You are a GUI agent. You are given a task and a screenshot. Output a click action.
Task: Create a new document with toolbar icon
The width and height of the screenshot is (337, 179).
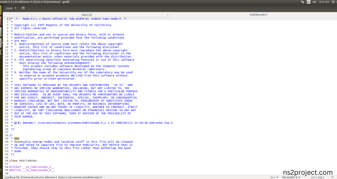[x=23, y=8]
